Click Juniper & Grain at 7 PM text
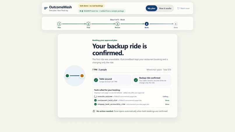The image size is (235, 132). point(108,82)
